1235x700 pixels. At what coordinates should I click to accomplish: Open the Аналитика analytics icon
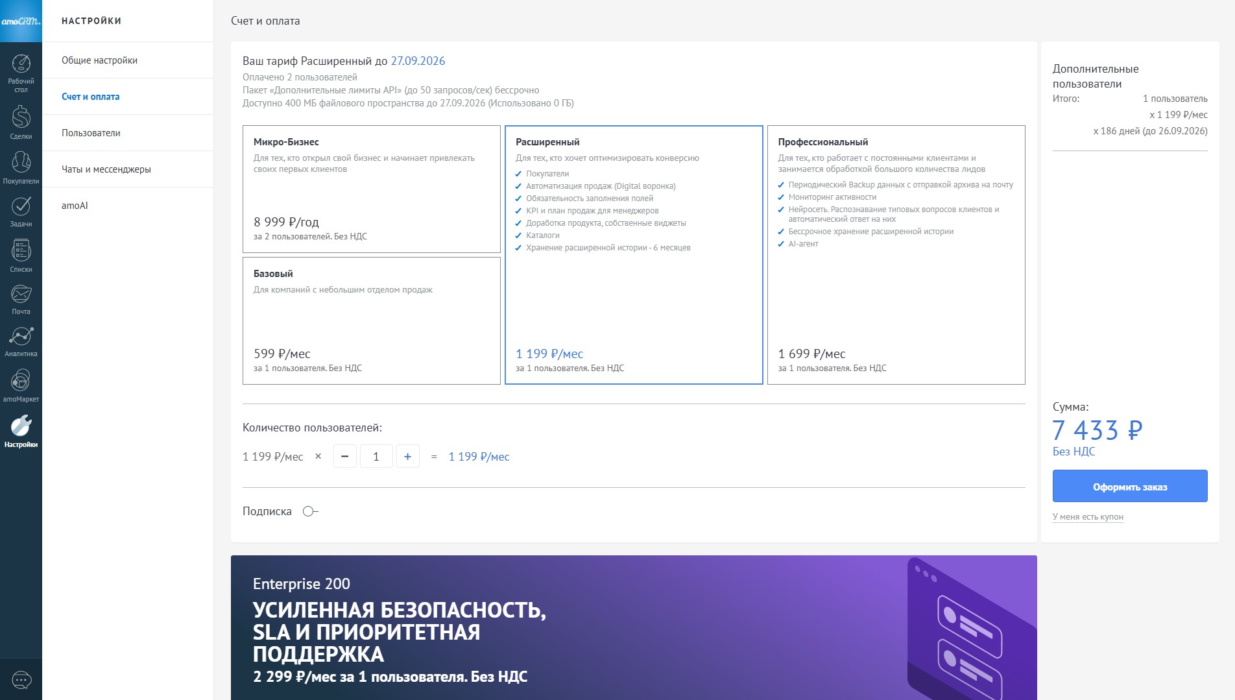coord(21,341)
